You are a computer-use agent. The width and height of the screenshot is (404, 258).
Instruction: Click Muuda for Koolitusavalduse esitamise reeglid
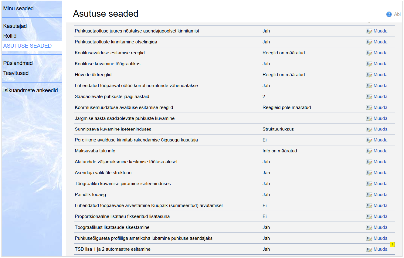[x=380, y=53]
